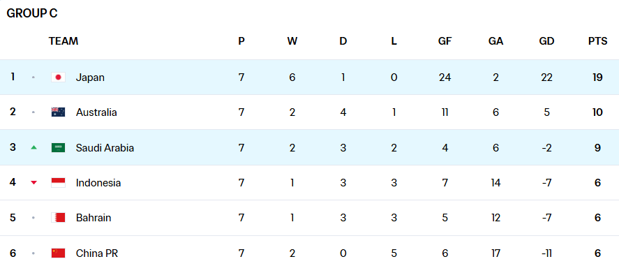The width and height of the screenshot is (619, 266).
Task: Open the Bahrain team link
Action: tap(94, 218)
